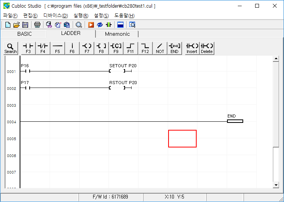Switch to the BASIC tab
The width and height of the screenshot is (284, 202).
[x=25, y=34]
